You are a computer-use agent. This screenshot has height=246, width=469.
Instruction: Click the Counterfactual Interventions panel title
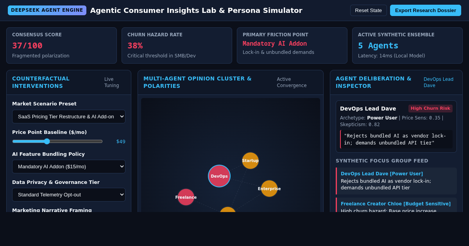[41, 82]
